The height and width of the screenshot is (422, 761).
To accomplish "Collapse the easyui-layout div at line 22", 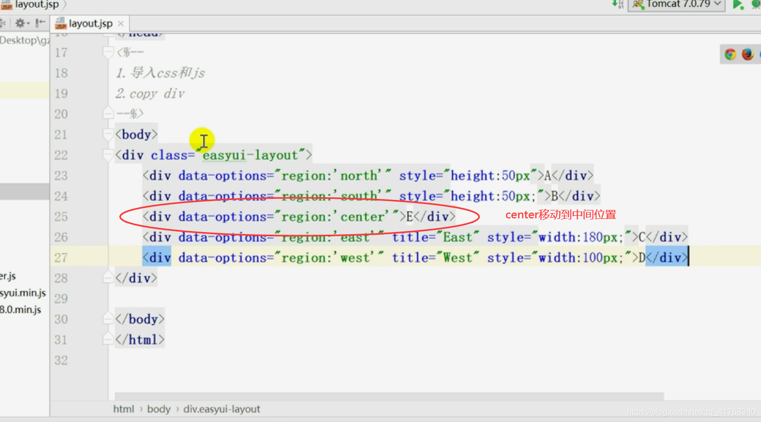I will pyautogui.click(x=109, y=155).
